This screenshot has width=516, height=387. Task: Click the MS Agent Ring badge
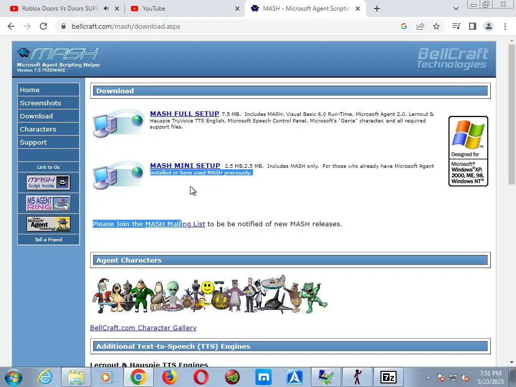tap(48, 203)
